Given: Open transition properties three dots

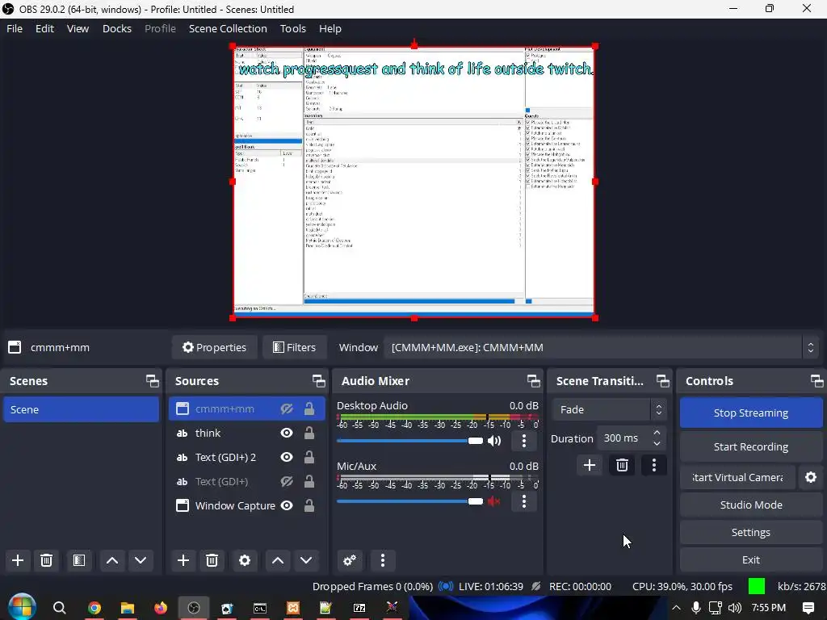Looking at the screenshot, I should coord(654,465).
